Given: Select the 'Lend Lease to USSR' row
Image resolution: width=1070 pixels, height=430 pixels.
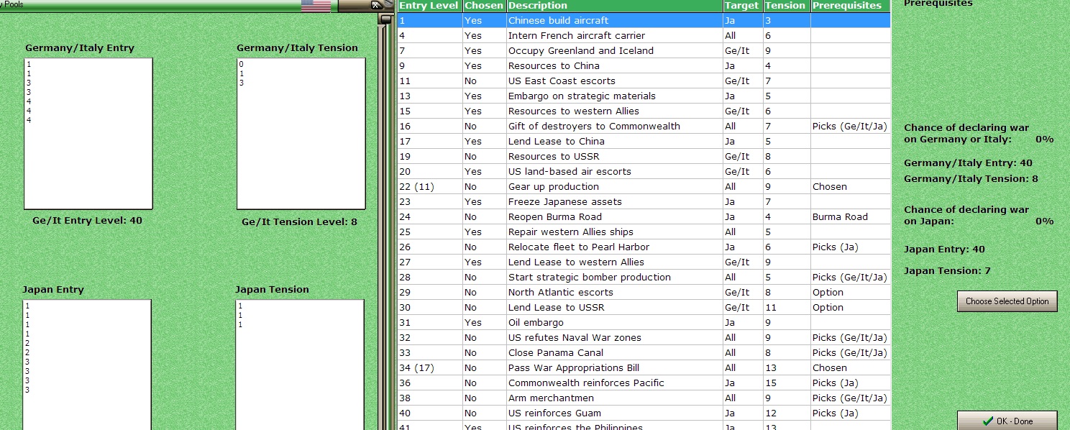Looking at the screenshot, I should (x=644, y=308).
